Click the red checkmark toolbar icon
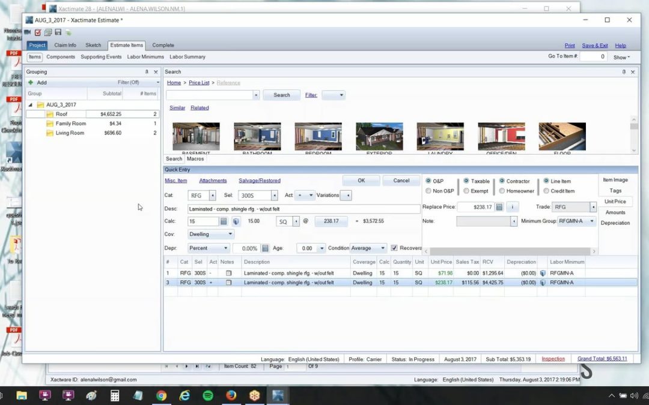The width and height of the screenshot is (649, 405). click(38, 32)
